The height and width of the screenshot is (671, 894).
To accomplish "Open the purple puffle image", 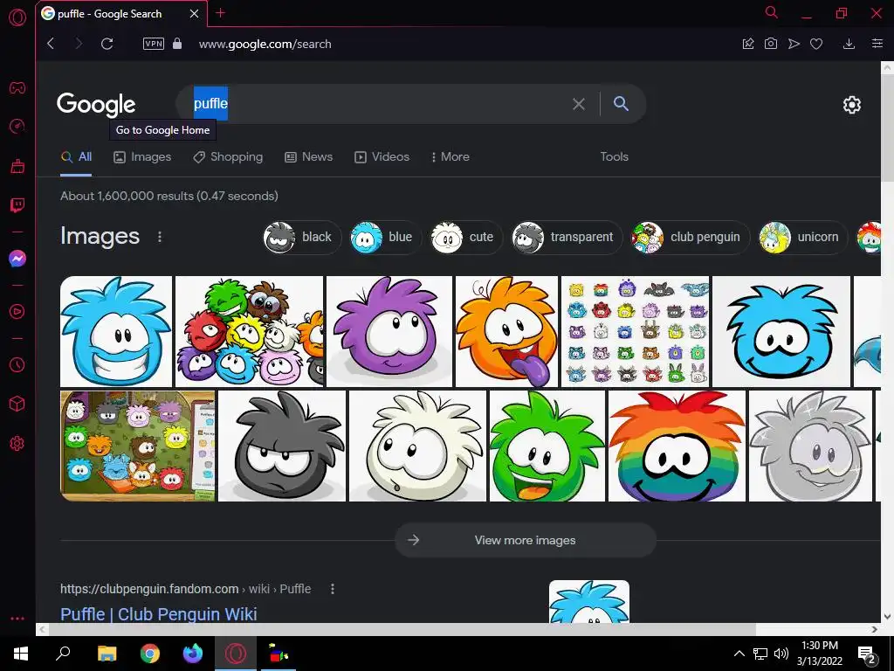I will coord(389,331).
